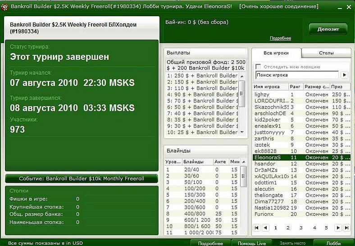Go to previous players page
This screenshot has width=355, height=246.
265,228
